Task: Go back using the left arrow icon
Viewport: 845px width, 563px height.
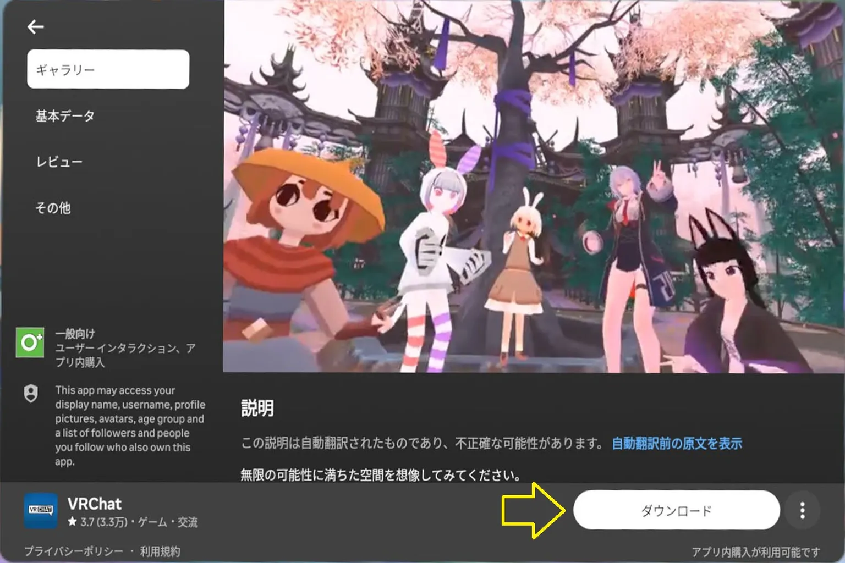Action: (36, 26)
